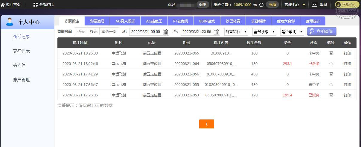The image size is (361, 147).
Task: Open the 所有彩种 dropdown
Action: click(x=236, y=32)
